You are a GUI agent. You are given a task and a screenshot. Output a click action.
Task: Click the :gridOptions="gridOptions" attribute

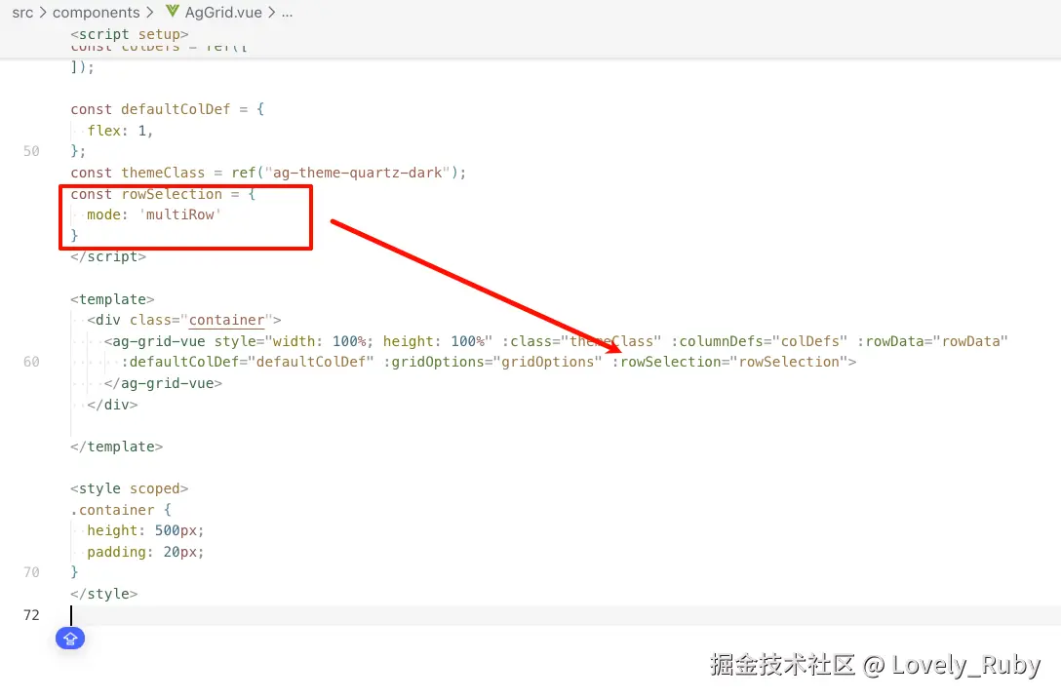click(492, 362)
